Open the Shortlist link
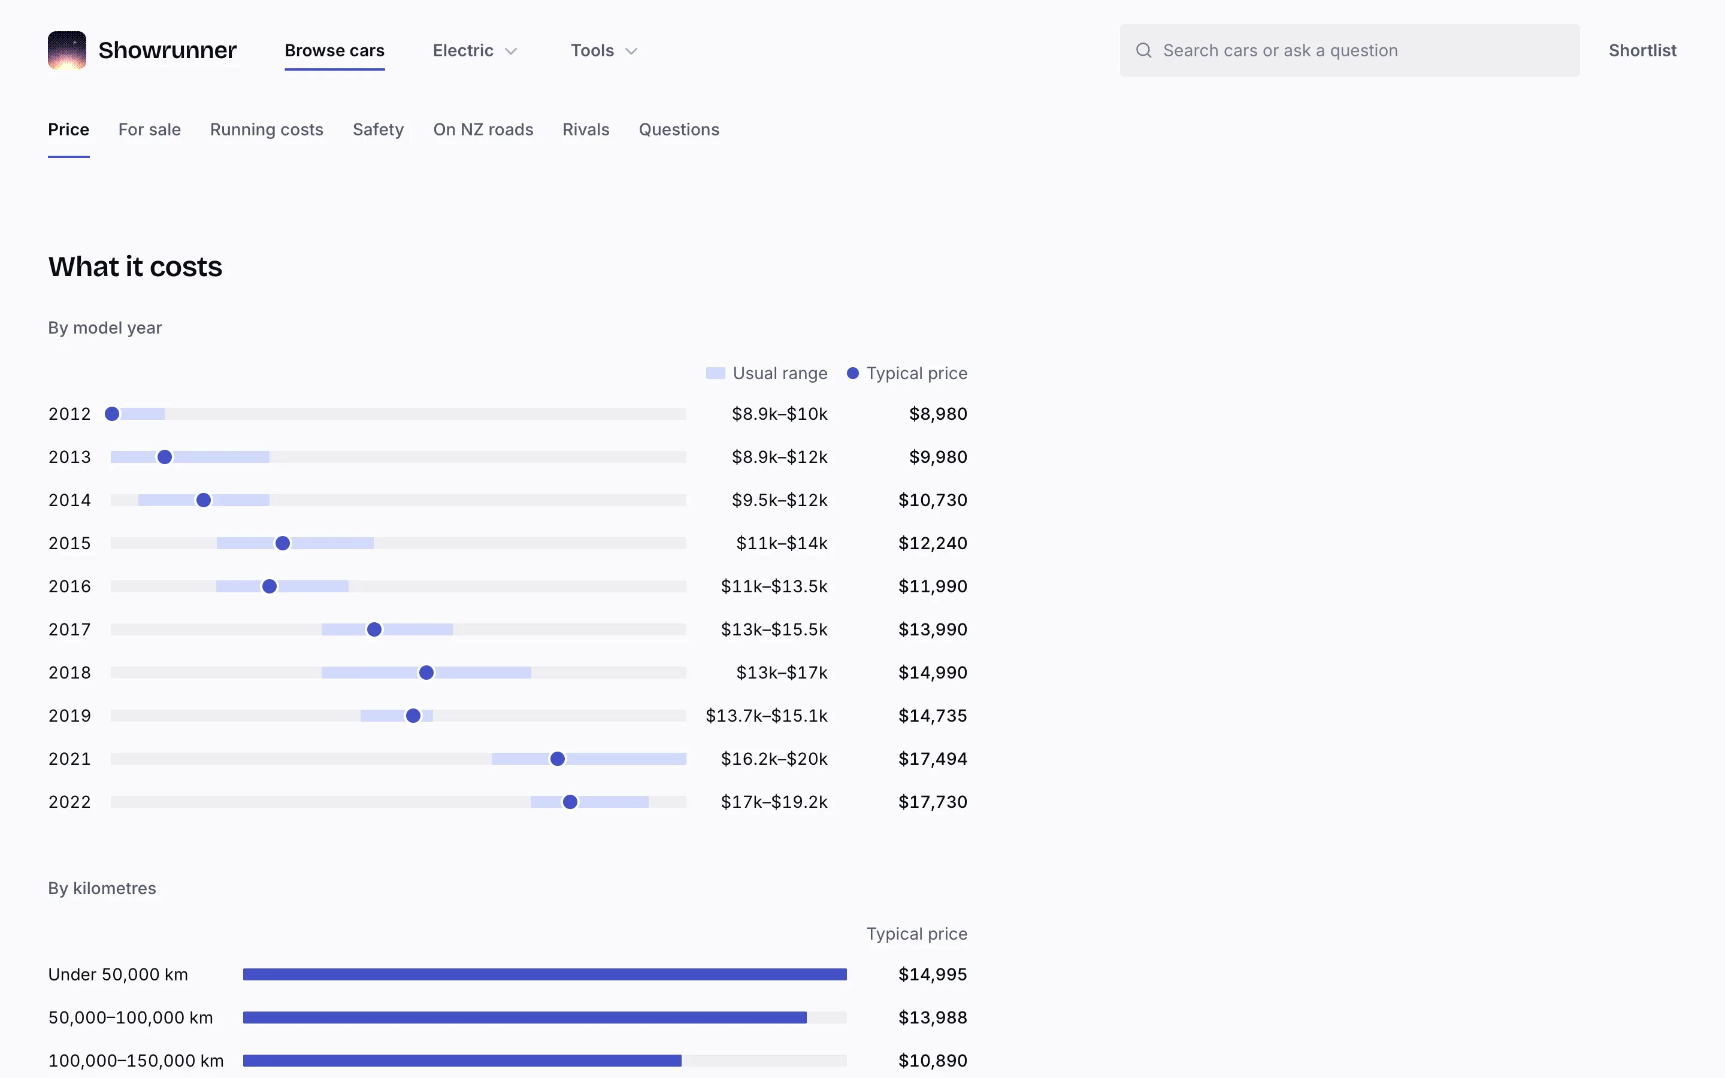Viewport: 1725px width, 1078px height. [1642, 51]
